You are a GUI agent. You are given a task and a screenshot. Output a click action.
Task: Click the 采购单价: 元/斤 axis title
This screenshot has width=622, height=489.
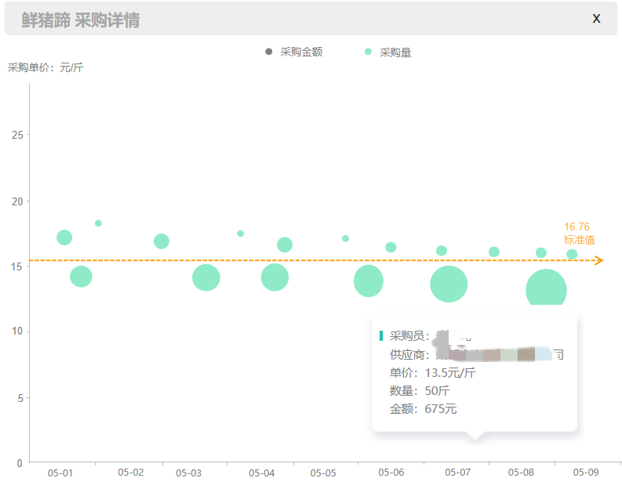point(45,67)
